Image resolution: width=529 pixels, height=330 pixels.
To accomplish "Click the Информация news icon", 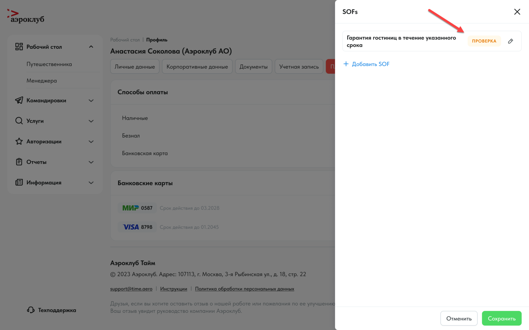I will pyautogui.click(x=19, y=183).
